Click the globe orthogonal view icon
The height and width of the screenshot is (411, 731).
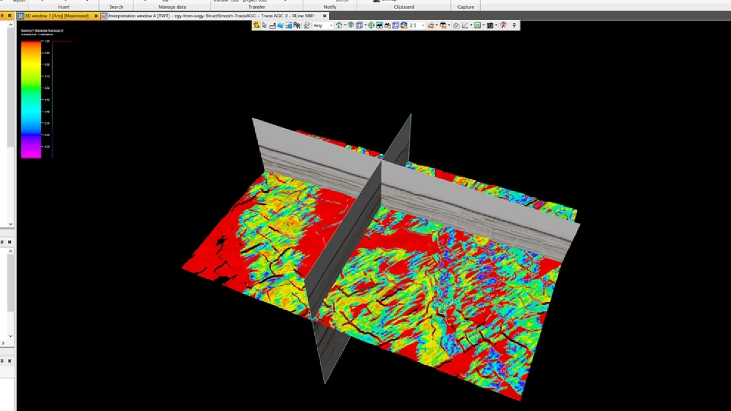(x=404, y=26)
